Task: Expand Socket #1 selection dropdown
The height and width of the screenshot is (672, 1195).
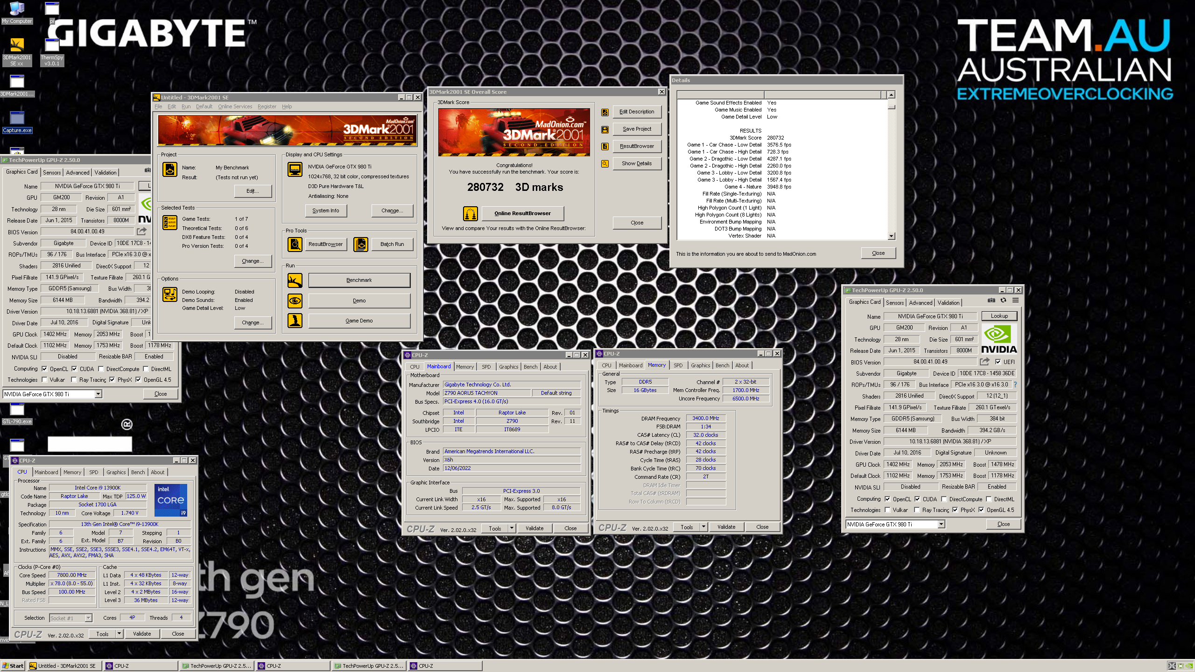Action: point(88,618)
